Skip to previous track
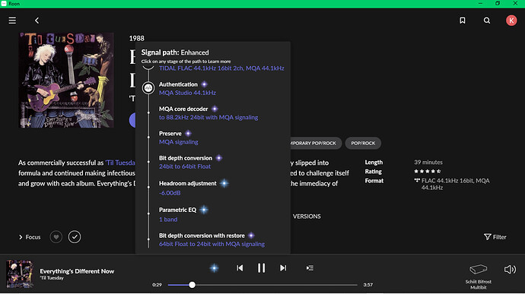525x294 pixels. tap(240, 268)
